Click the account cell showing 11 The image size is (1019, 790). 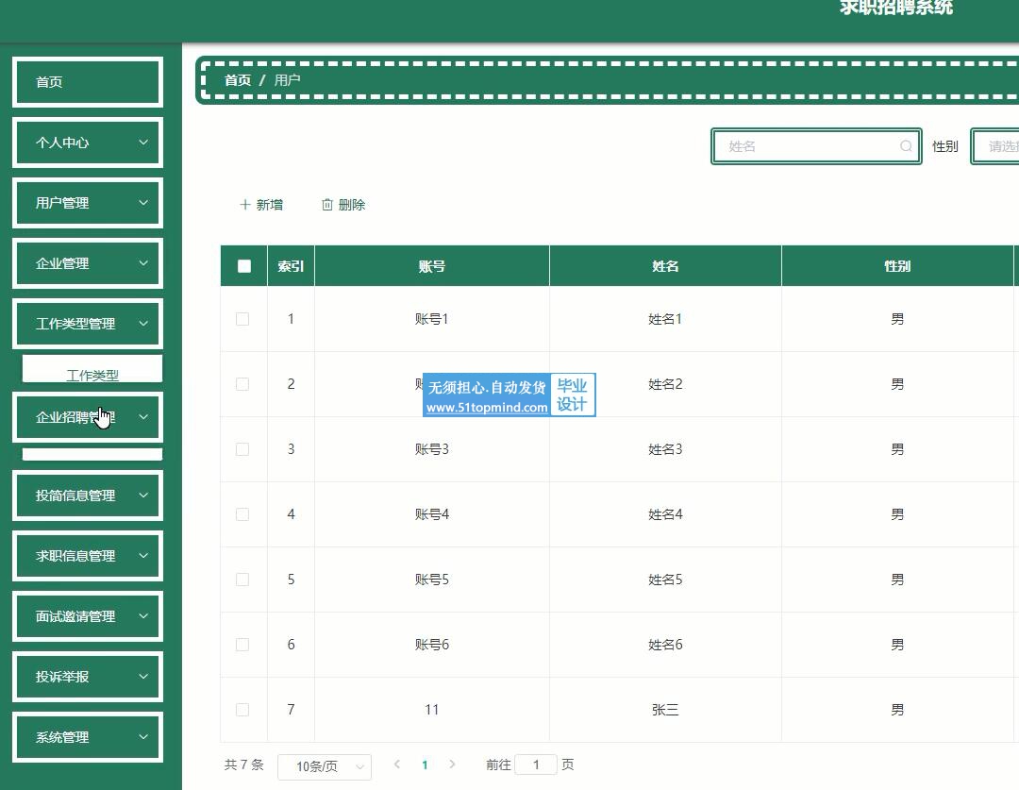[432, 710]
